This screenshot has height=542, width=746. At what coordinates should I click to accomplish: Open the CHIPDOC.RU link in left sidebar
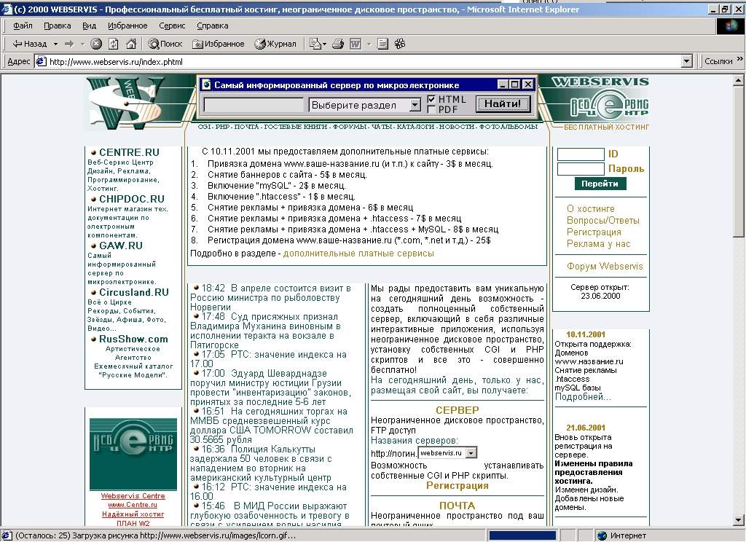click(x=132, y=199)
